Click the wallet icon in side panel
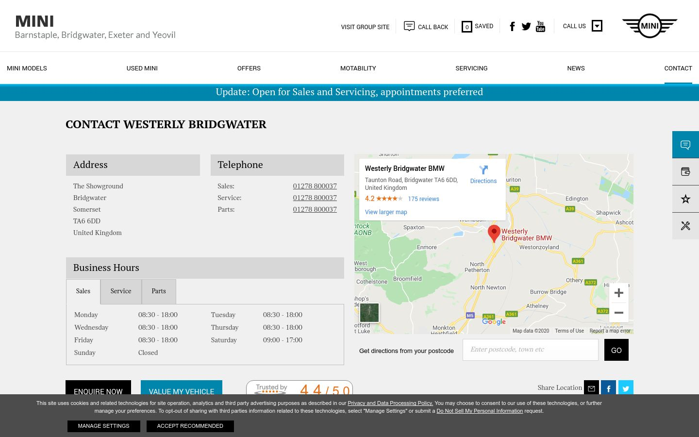 [x=685, y=171]
